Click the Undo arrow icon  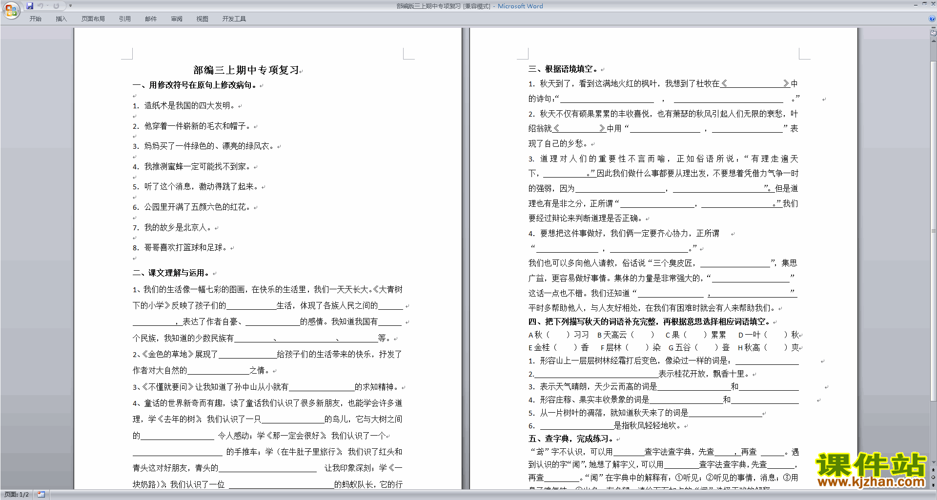click(x=41, y=6)
